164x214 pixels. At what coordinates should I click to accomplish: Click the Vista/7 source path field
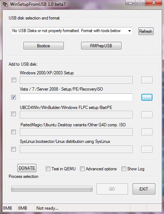76,97
